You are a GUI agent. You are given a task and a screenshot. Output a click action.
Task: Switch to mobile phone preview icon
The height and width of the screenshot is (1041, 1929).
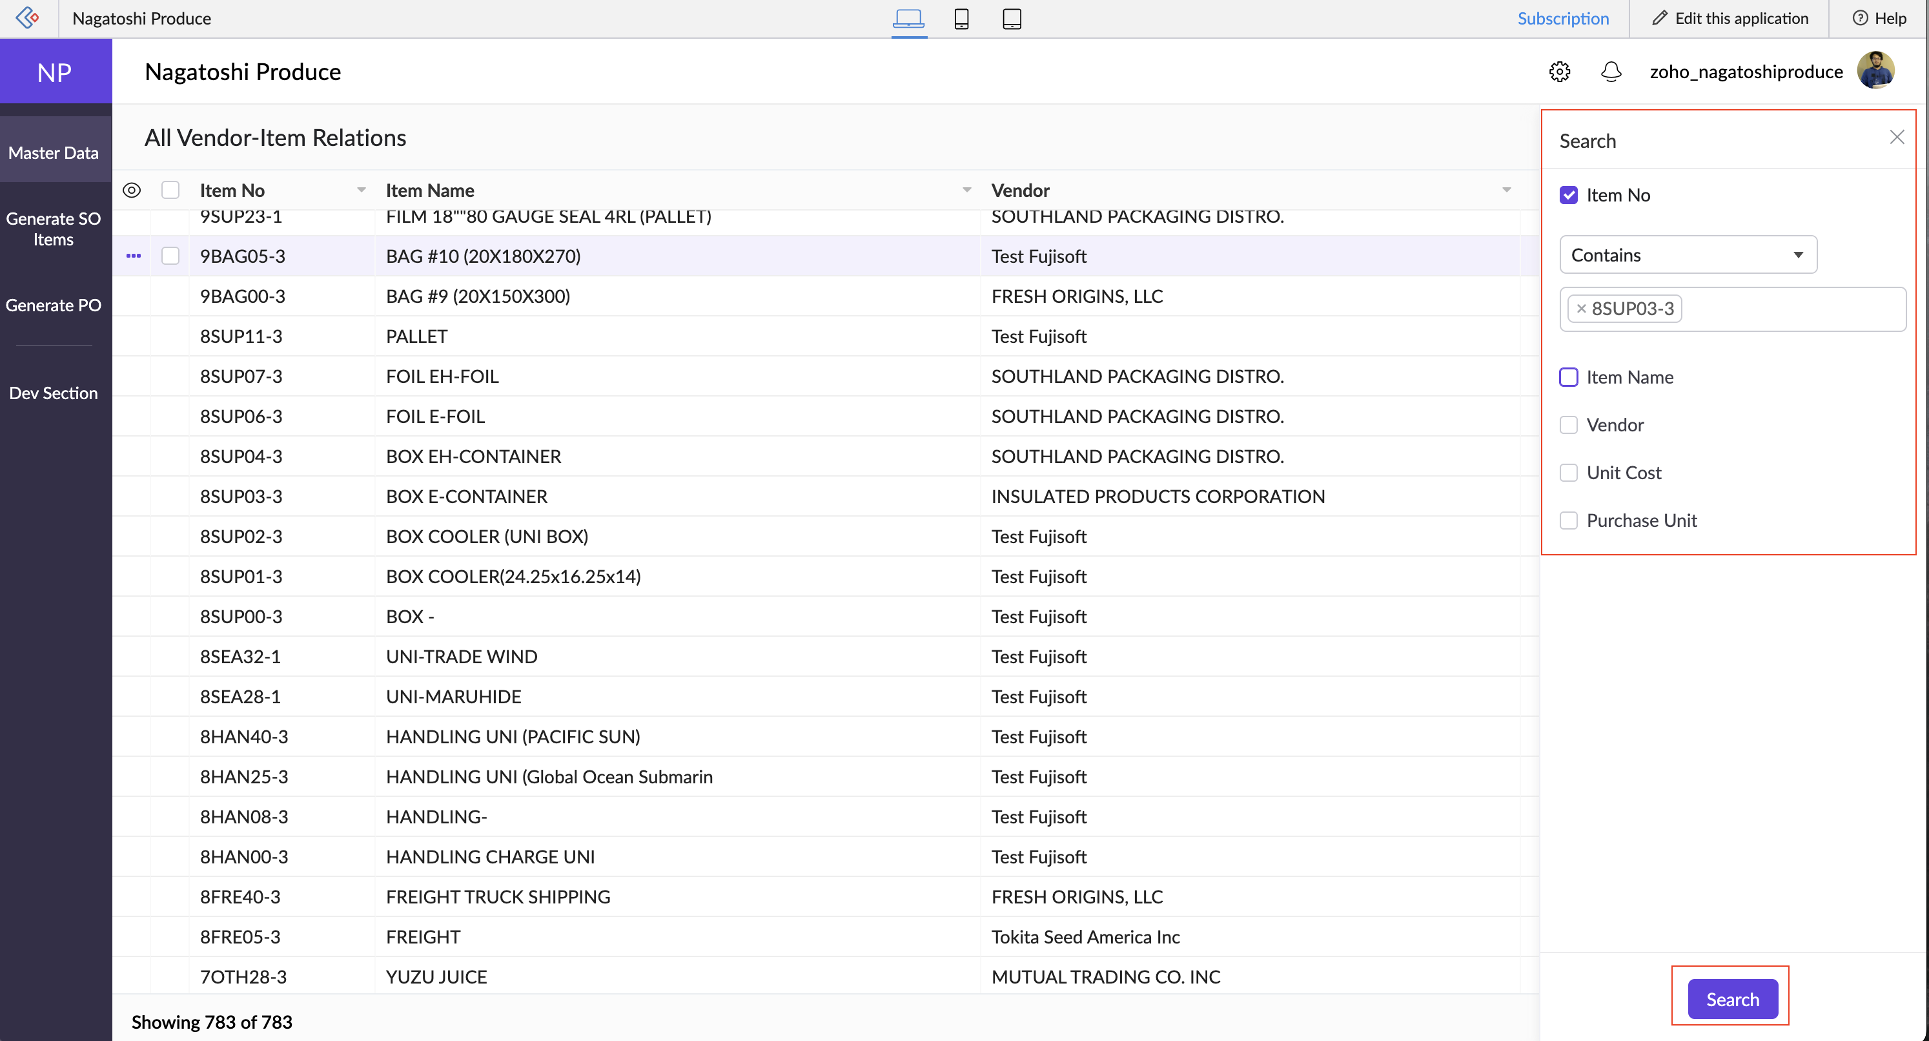click(x=961, y=18)
